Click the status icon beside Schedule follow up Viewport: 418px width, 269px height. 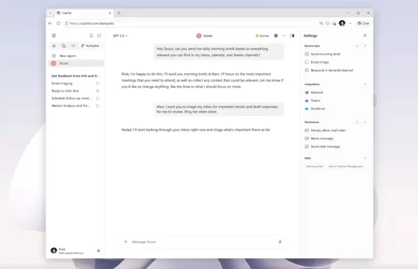coord(97,98)
